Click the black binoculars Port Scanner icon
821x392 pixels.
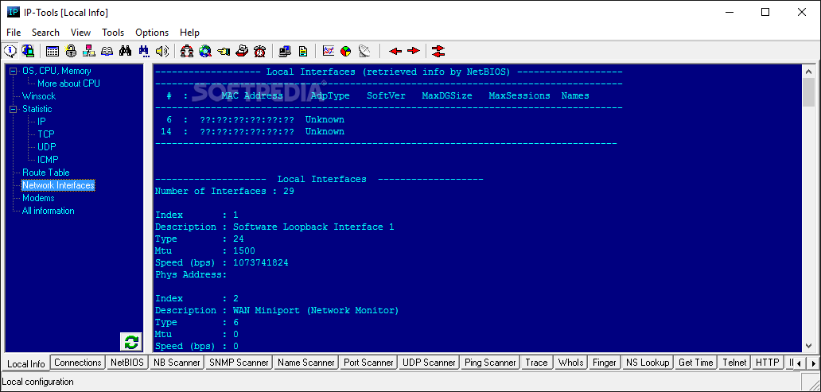[125, 51]
